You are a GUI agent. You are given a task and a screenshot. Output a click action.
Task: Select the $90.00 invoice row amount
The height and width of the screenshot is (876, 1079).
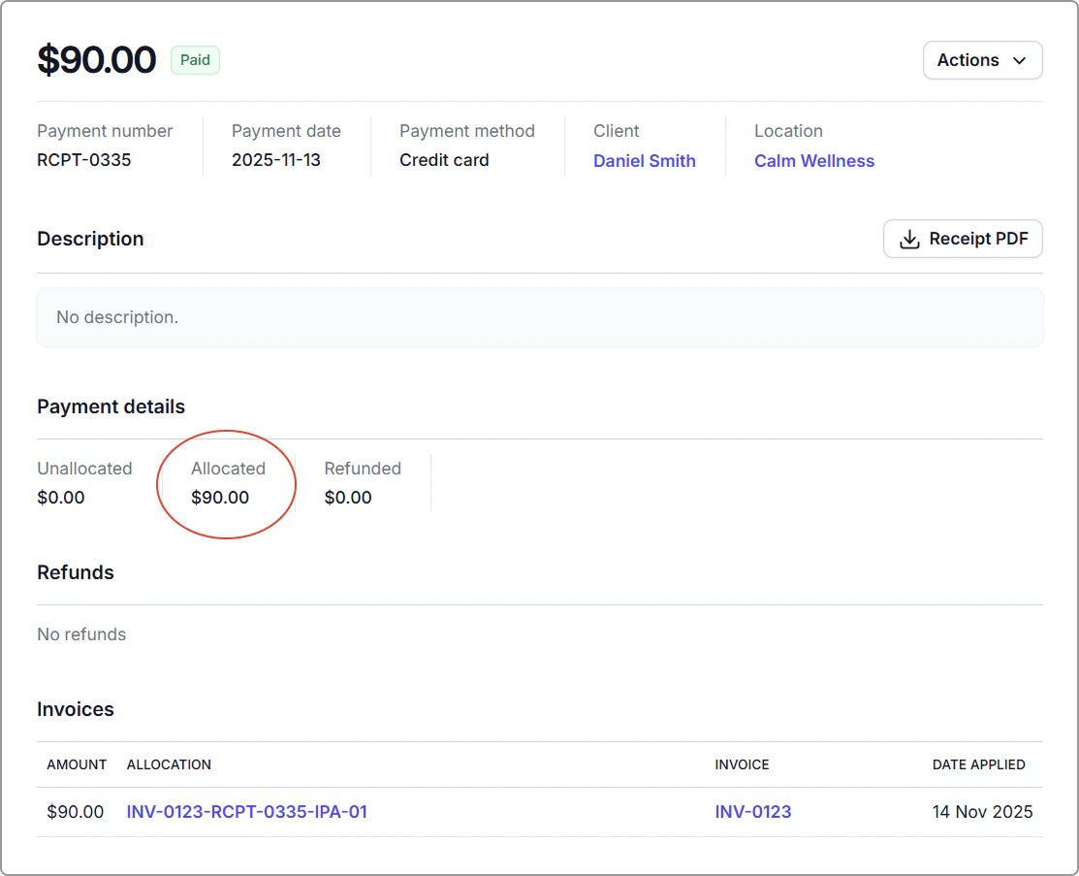point(75,811)
